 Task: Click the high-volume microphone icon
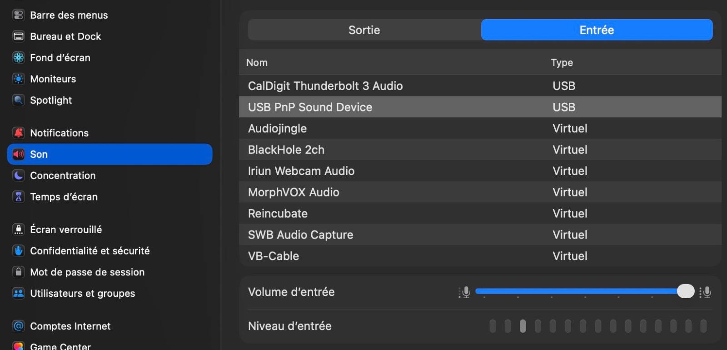coord(706,292)
